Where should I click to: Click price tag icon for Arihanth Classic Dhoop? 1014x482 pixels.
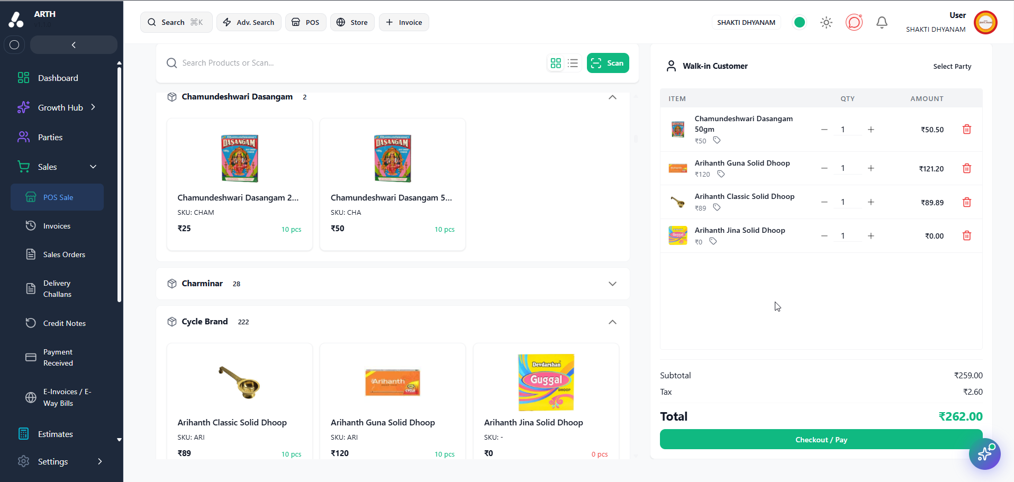[x=717, y=207]
